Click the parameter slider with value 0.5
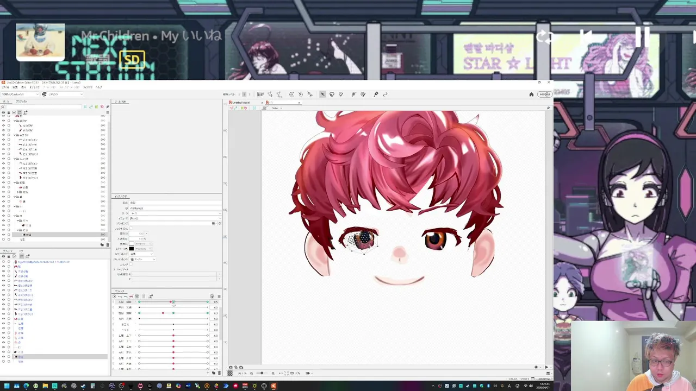Screen dimensions: 696x391 coord(173,302)
